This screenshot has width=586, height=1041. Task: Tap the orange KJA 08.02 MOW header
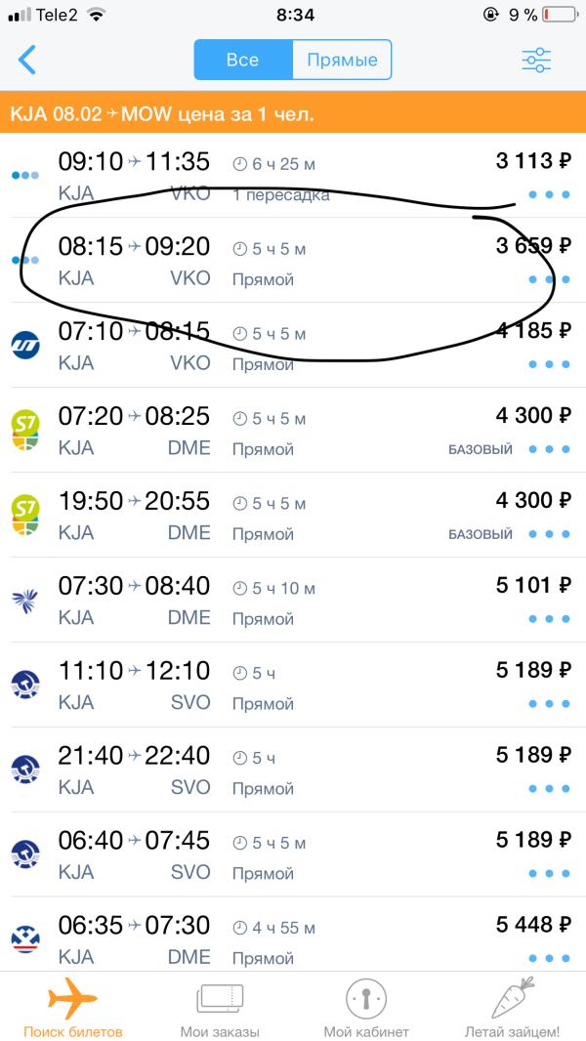coord(293,113)
